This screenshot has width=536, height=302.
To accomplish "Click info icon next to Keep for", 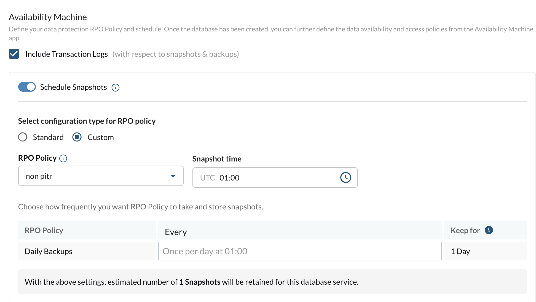I will 489,230.
